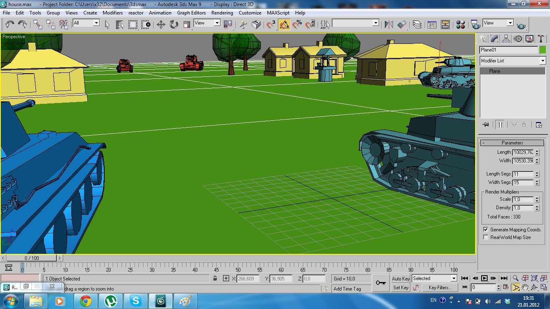Click the Length Segs input field
550x309 pixels.
click(522, 174)
